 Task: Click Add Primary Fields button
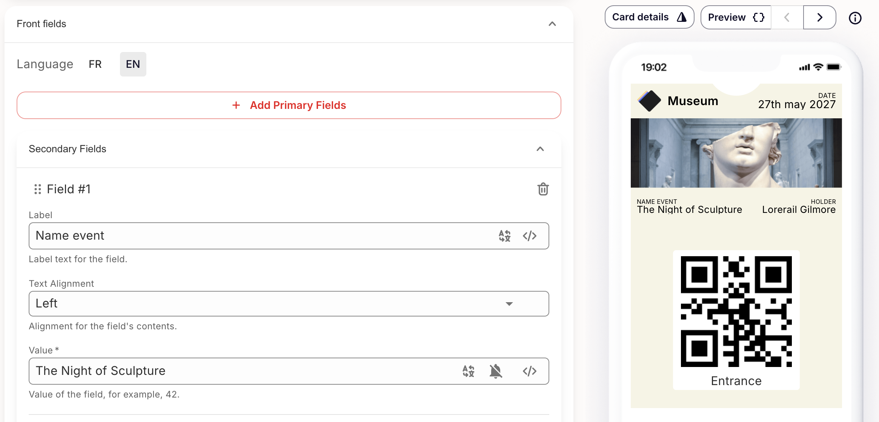[x=289, y=105]
